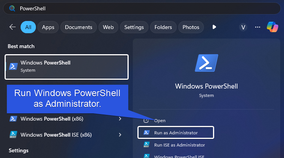Screen dimensions: 284x158
Task: Click the Run as Administrator PowerShell icon
Action: pyautogui.click(x=147, y=132)
